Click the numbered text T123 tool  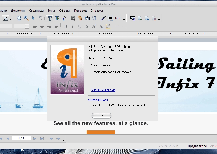pyautogui.click(x=64, y=18)
